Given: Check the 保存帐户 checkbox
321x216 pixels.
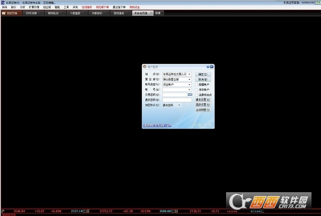Looking at the screenshot, I should [197, 89].
